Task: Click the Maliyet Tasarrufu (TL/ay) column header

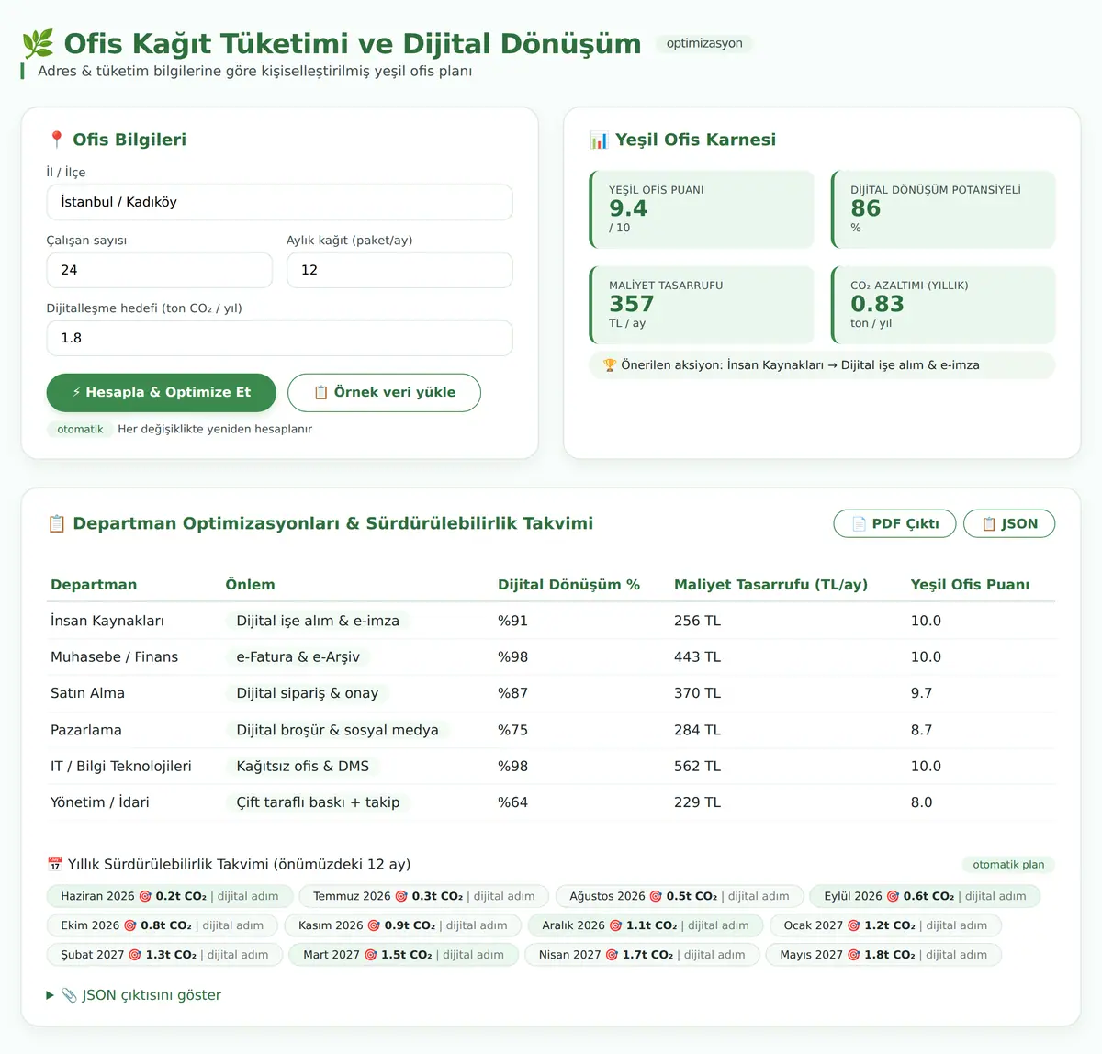Action: coord(770,585)
